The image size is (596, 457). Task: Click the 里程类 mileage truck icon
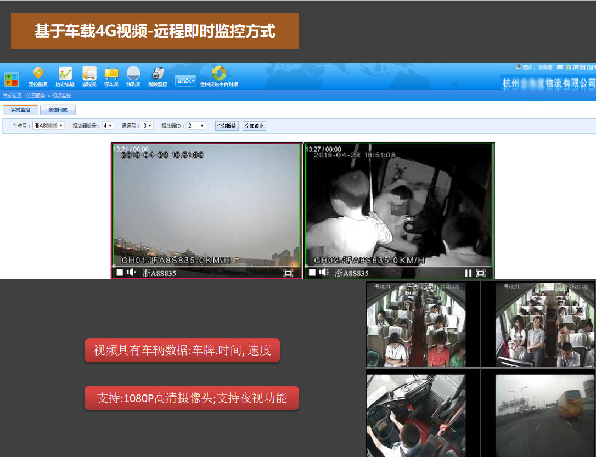click(89, 74)
